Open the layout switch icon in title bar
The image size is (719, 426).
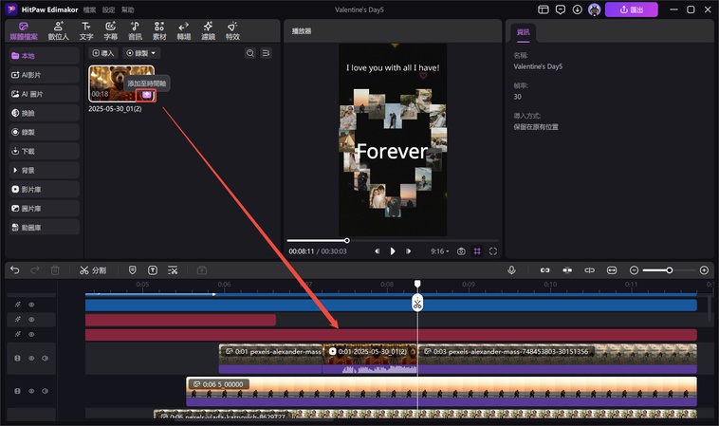pos(544,9)
